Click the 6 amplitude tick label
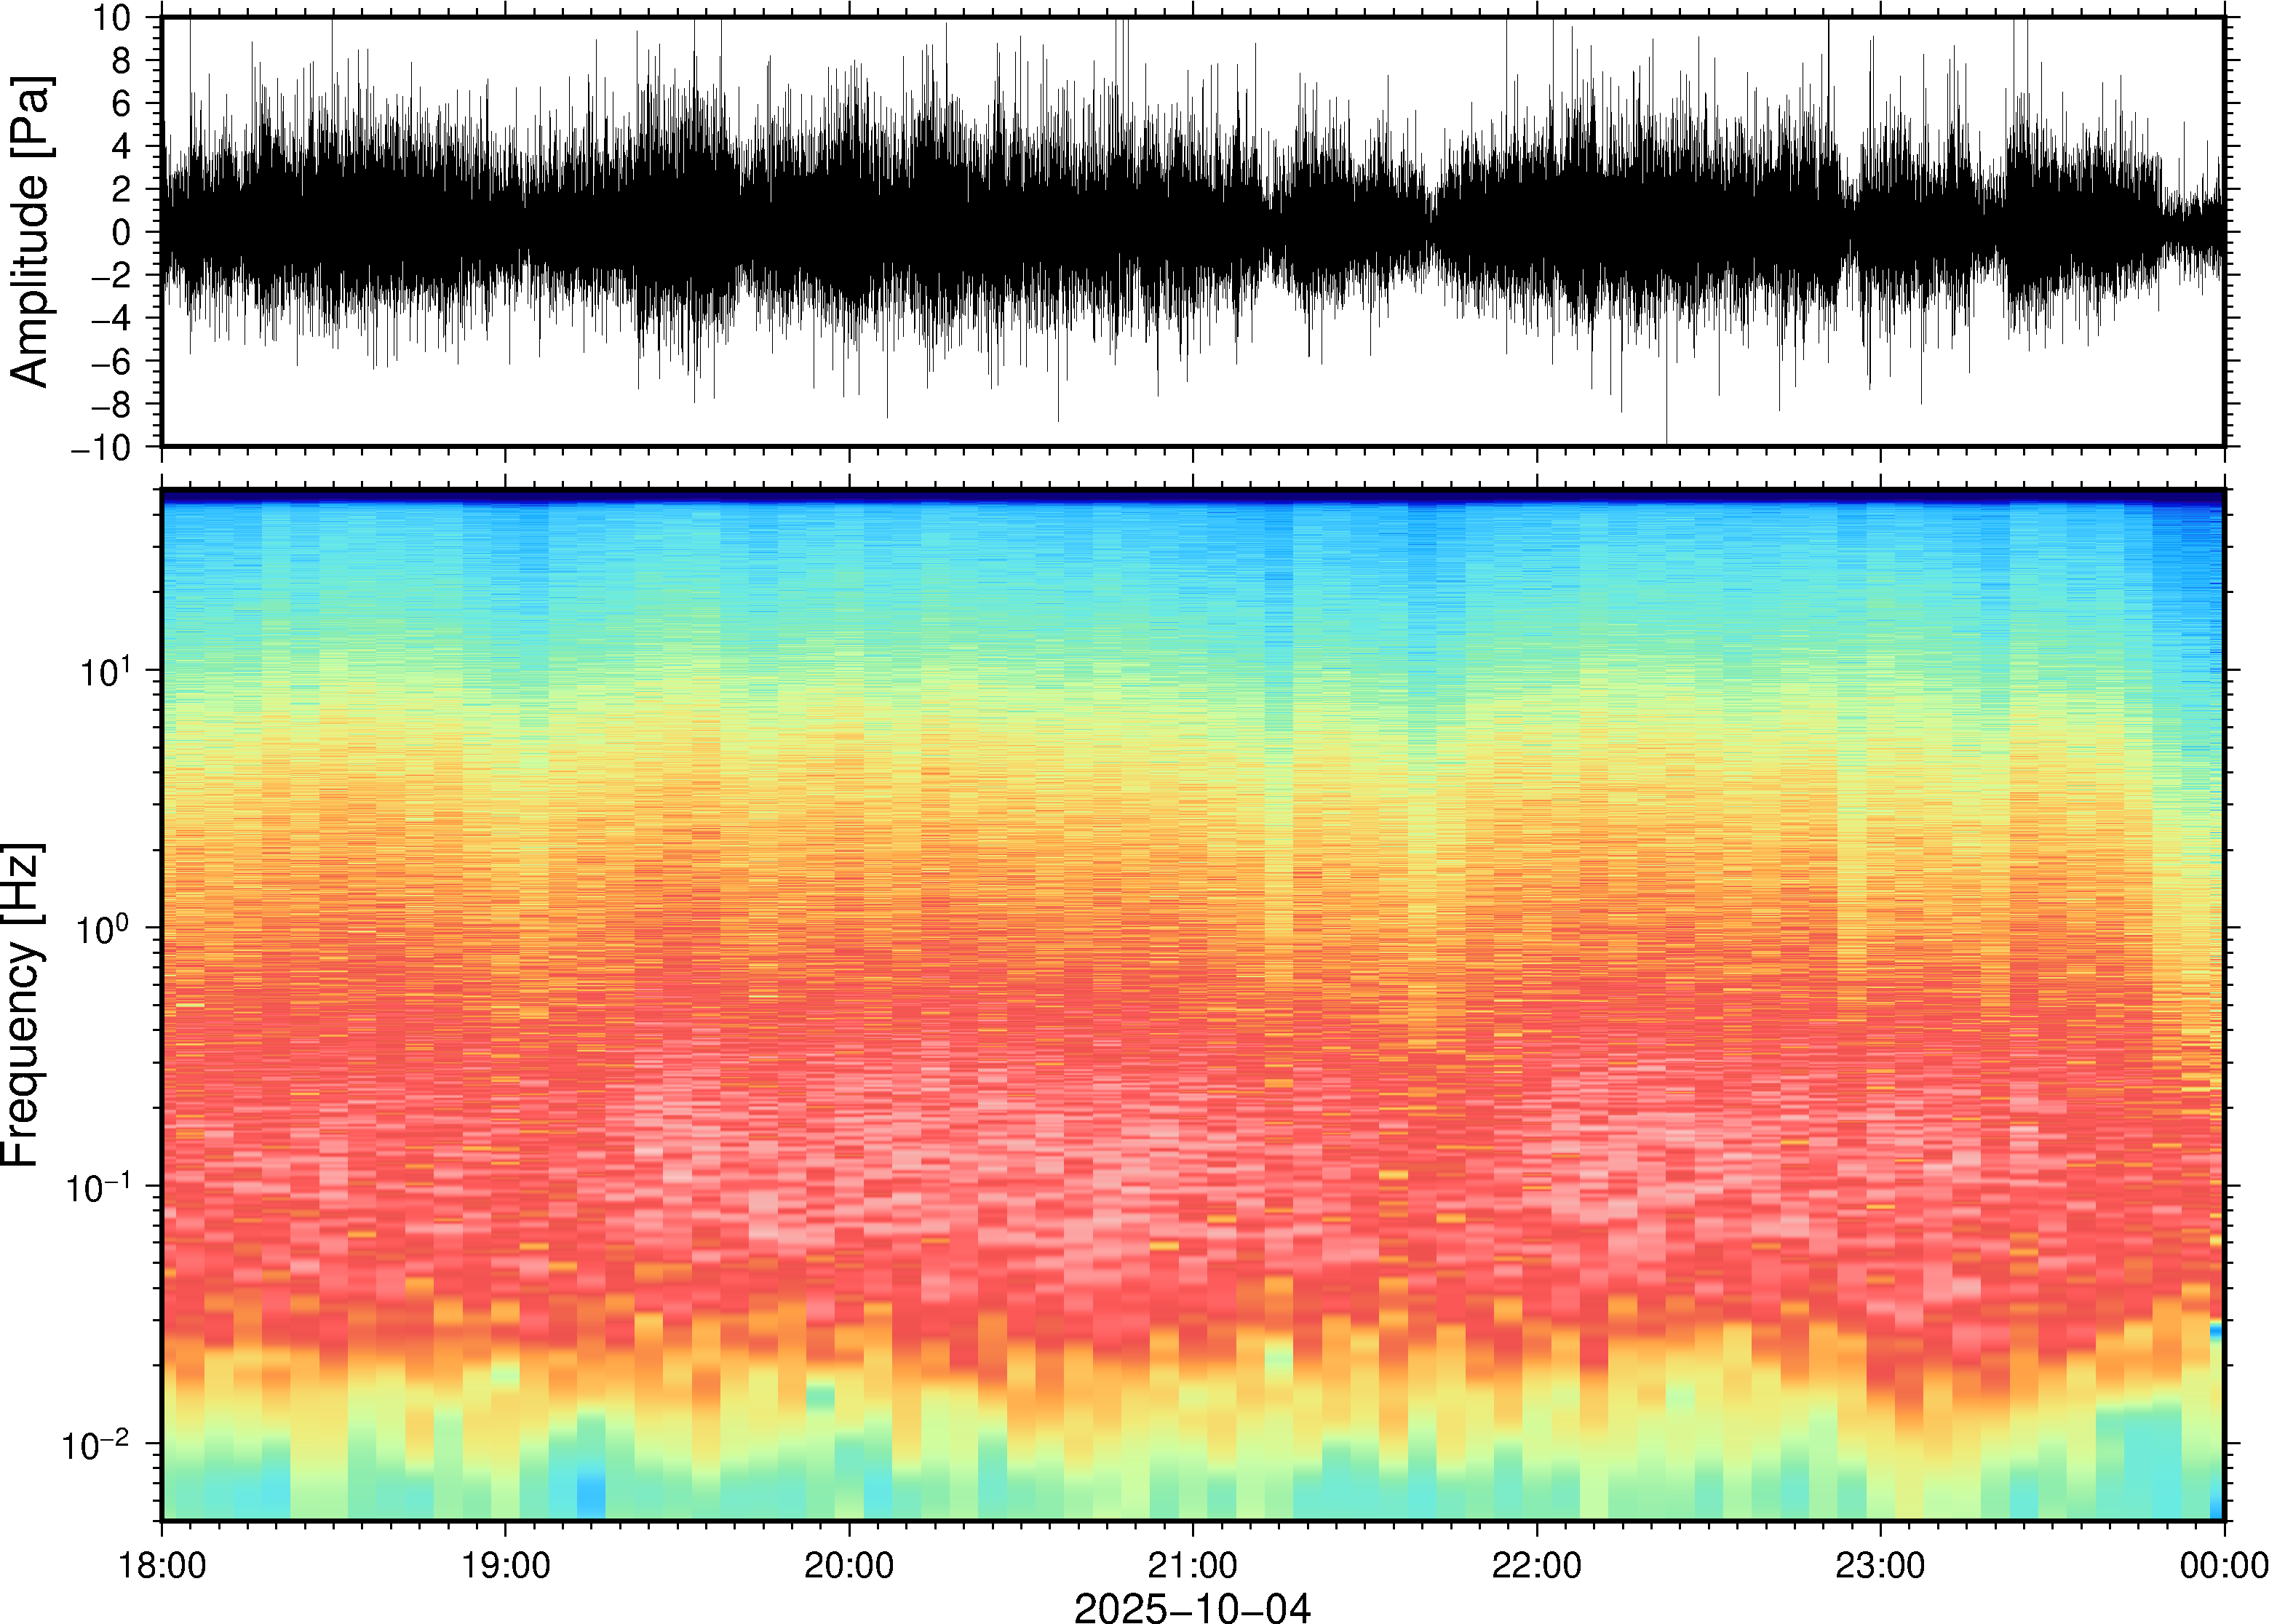2269x1624 pixels. 122,104
